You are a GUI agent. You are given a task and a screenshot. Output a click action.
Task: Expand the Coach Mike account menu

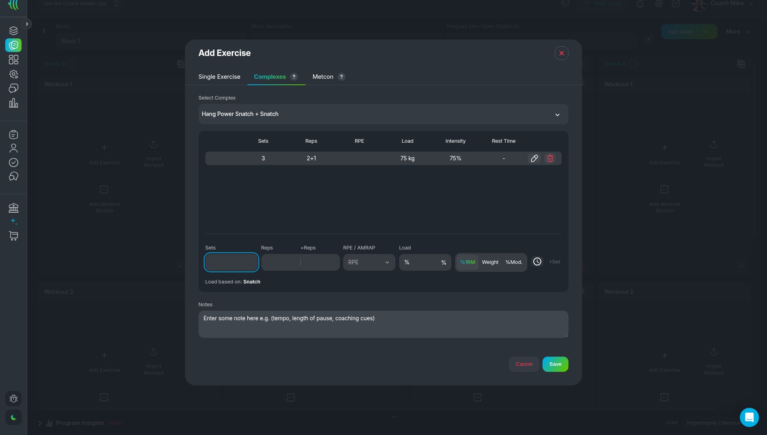(x=751, y=4)
